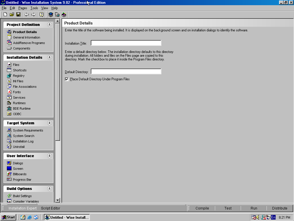Open the Registry page icon
Viewport: 294px width, 221px height.
[9, 76]
